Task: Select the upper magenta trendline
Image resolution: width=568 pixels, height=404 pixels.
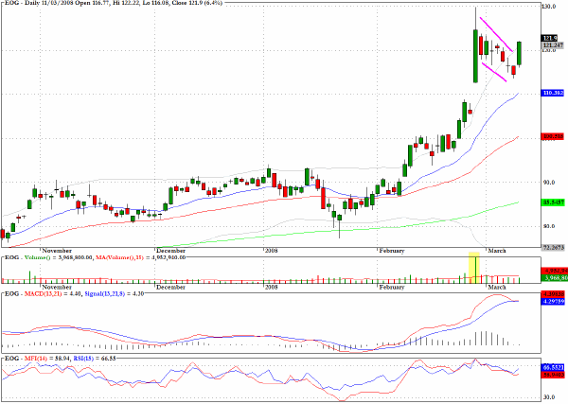Action: (x=496, y=34)
